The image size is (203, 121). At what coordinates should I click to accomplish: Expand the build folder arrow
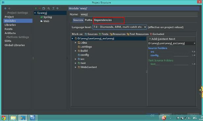coord(75,51)
